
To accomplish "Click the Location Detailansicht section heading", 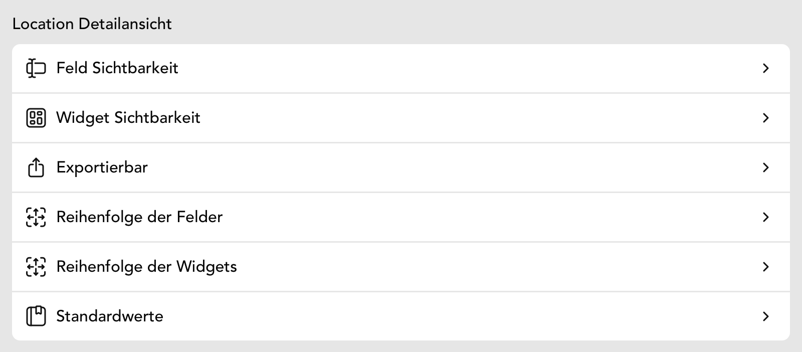I will click(92, 24).
